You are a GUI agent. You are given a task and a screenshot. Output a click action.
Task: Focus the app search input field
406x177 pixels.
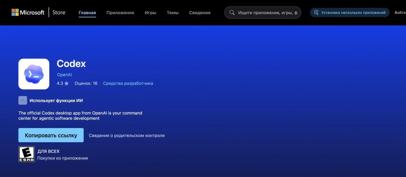point(263,13)
